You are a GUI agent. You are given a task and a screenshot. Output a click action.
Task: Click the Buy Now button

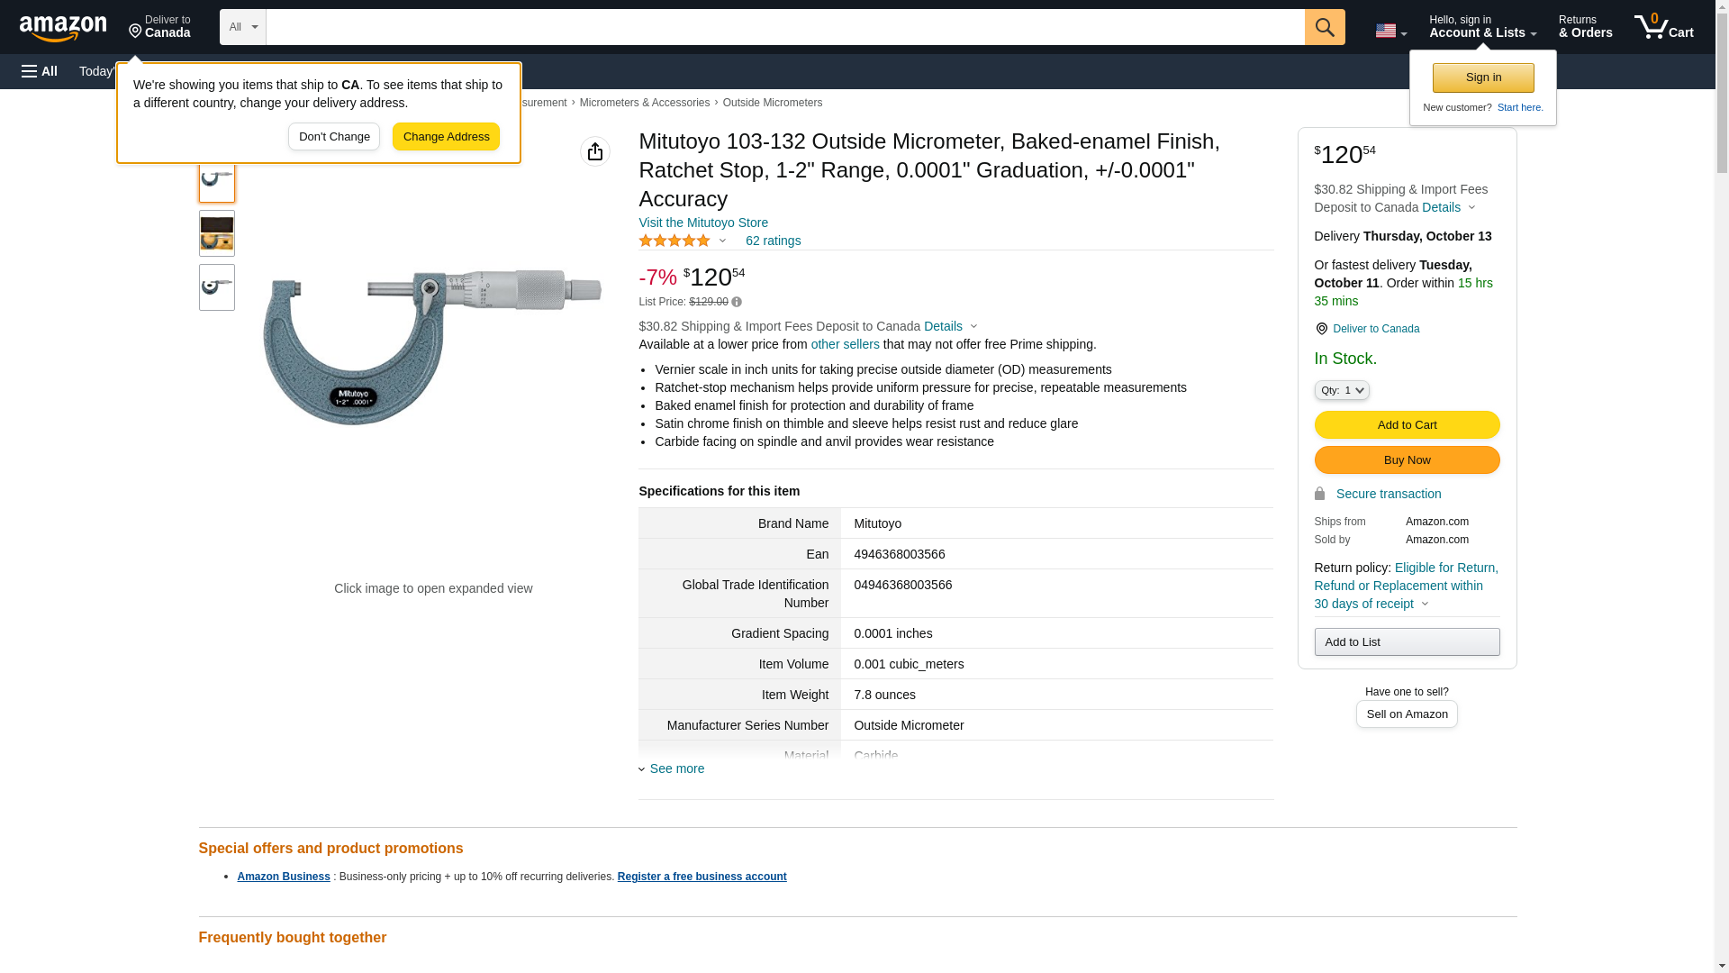click(1407, 460)
